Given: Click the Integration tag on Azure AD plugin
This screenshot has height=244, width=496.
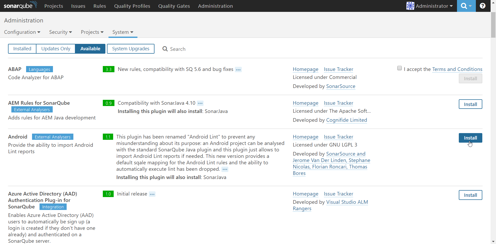Looking at the screenshot, I should [53, 207].
